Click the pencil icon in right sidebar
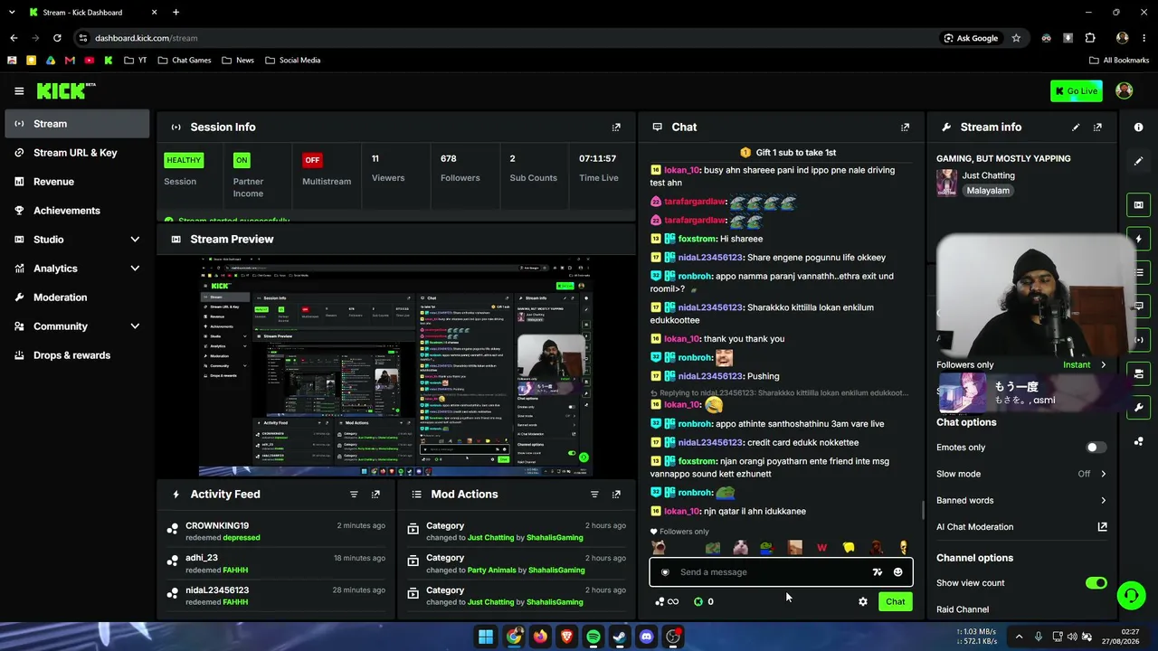Image resolution: width=1158 pixels, height=651 pixels. [1138, 161]
